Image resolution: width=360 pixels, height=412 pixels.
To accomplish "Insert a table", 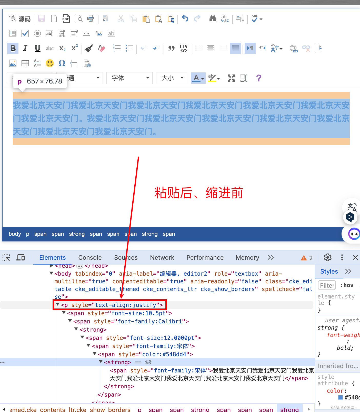I will point(25,63).
